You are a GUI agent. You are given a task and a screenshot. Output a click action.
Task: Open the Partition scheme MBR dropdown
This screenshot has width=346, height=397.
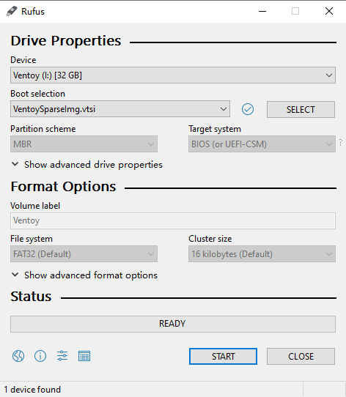84,144
